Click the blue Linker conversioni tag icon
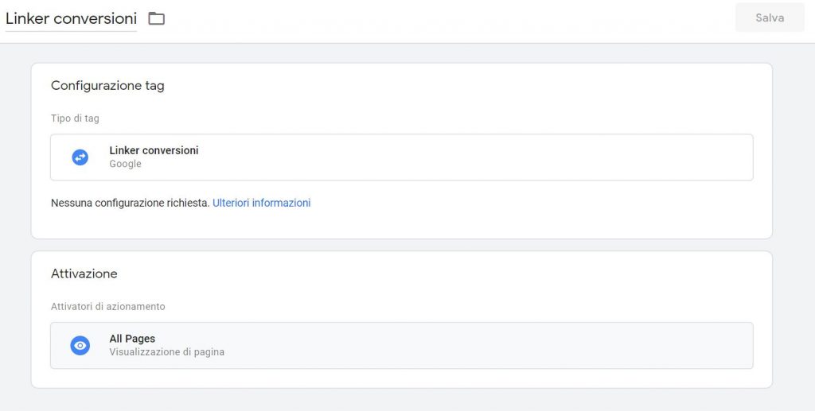This screenshot has width=815, height=411. click(80, 157)
